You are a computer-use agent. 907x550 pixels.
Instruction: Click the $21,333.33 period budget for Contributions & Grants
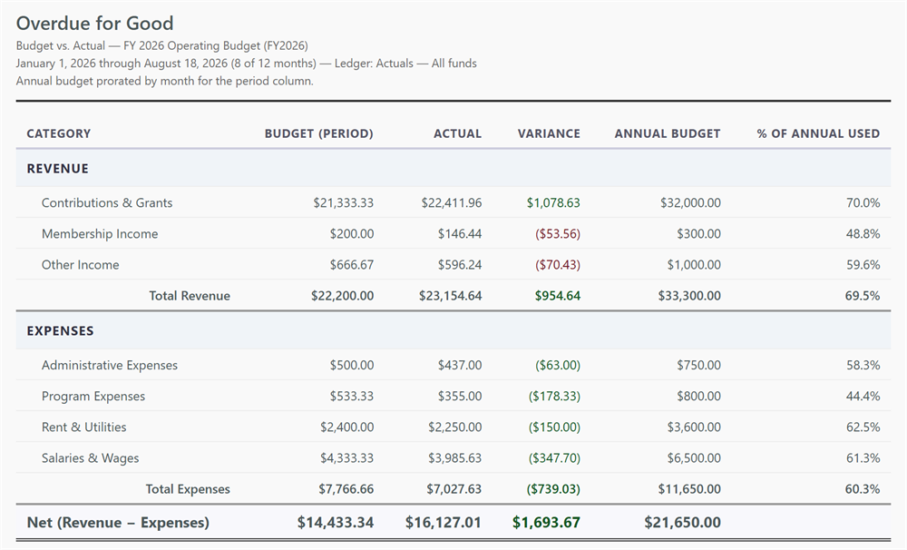click(x=344, y=202)
